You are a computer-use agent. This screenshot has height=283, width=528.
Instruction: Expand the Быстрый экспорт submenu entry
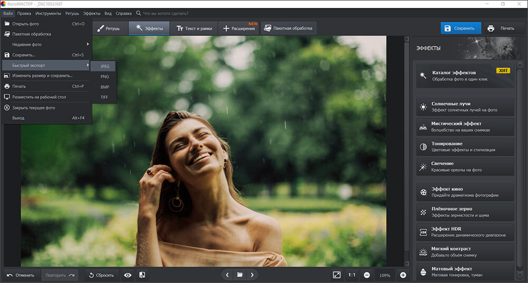46,65
